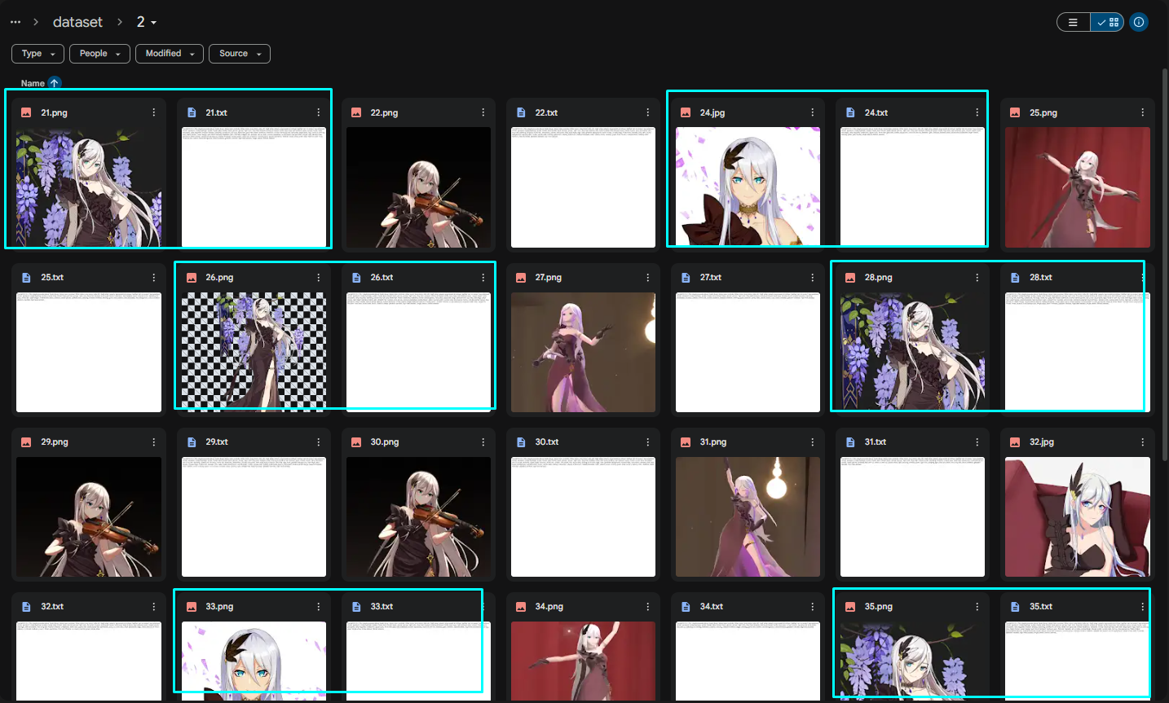
Task: Open more actions menu for 35.png
Action: (x=977, y=606)
